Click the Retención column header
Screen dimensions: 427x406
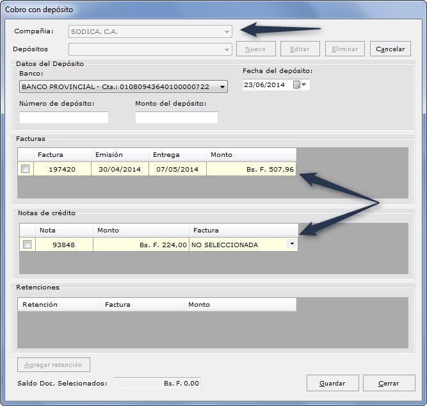(59, 304)
